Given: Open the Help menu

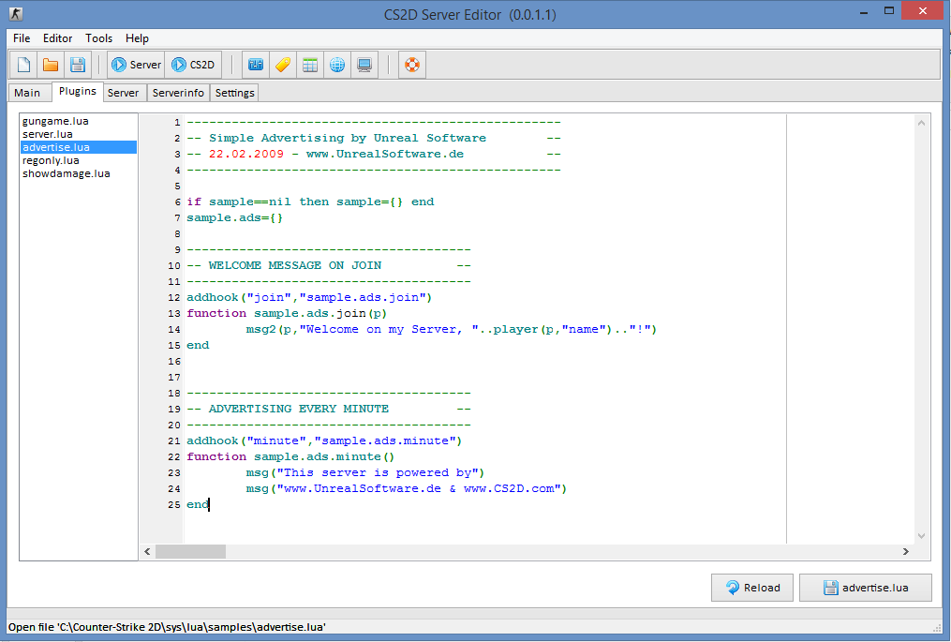Looking at the screenshot, I should pyautogui.click(x=137, y=38).
